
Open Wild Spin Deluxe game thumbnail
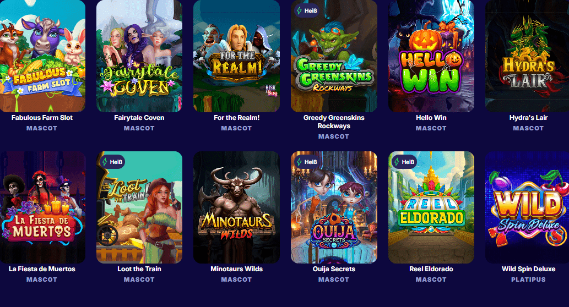527,207
